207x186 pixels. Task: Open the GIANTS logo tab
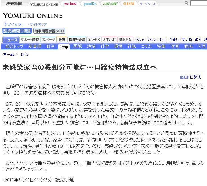[x=128, y=4]
